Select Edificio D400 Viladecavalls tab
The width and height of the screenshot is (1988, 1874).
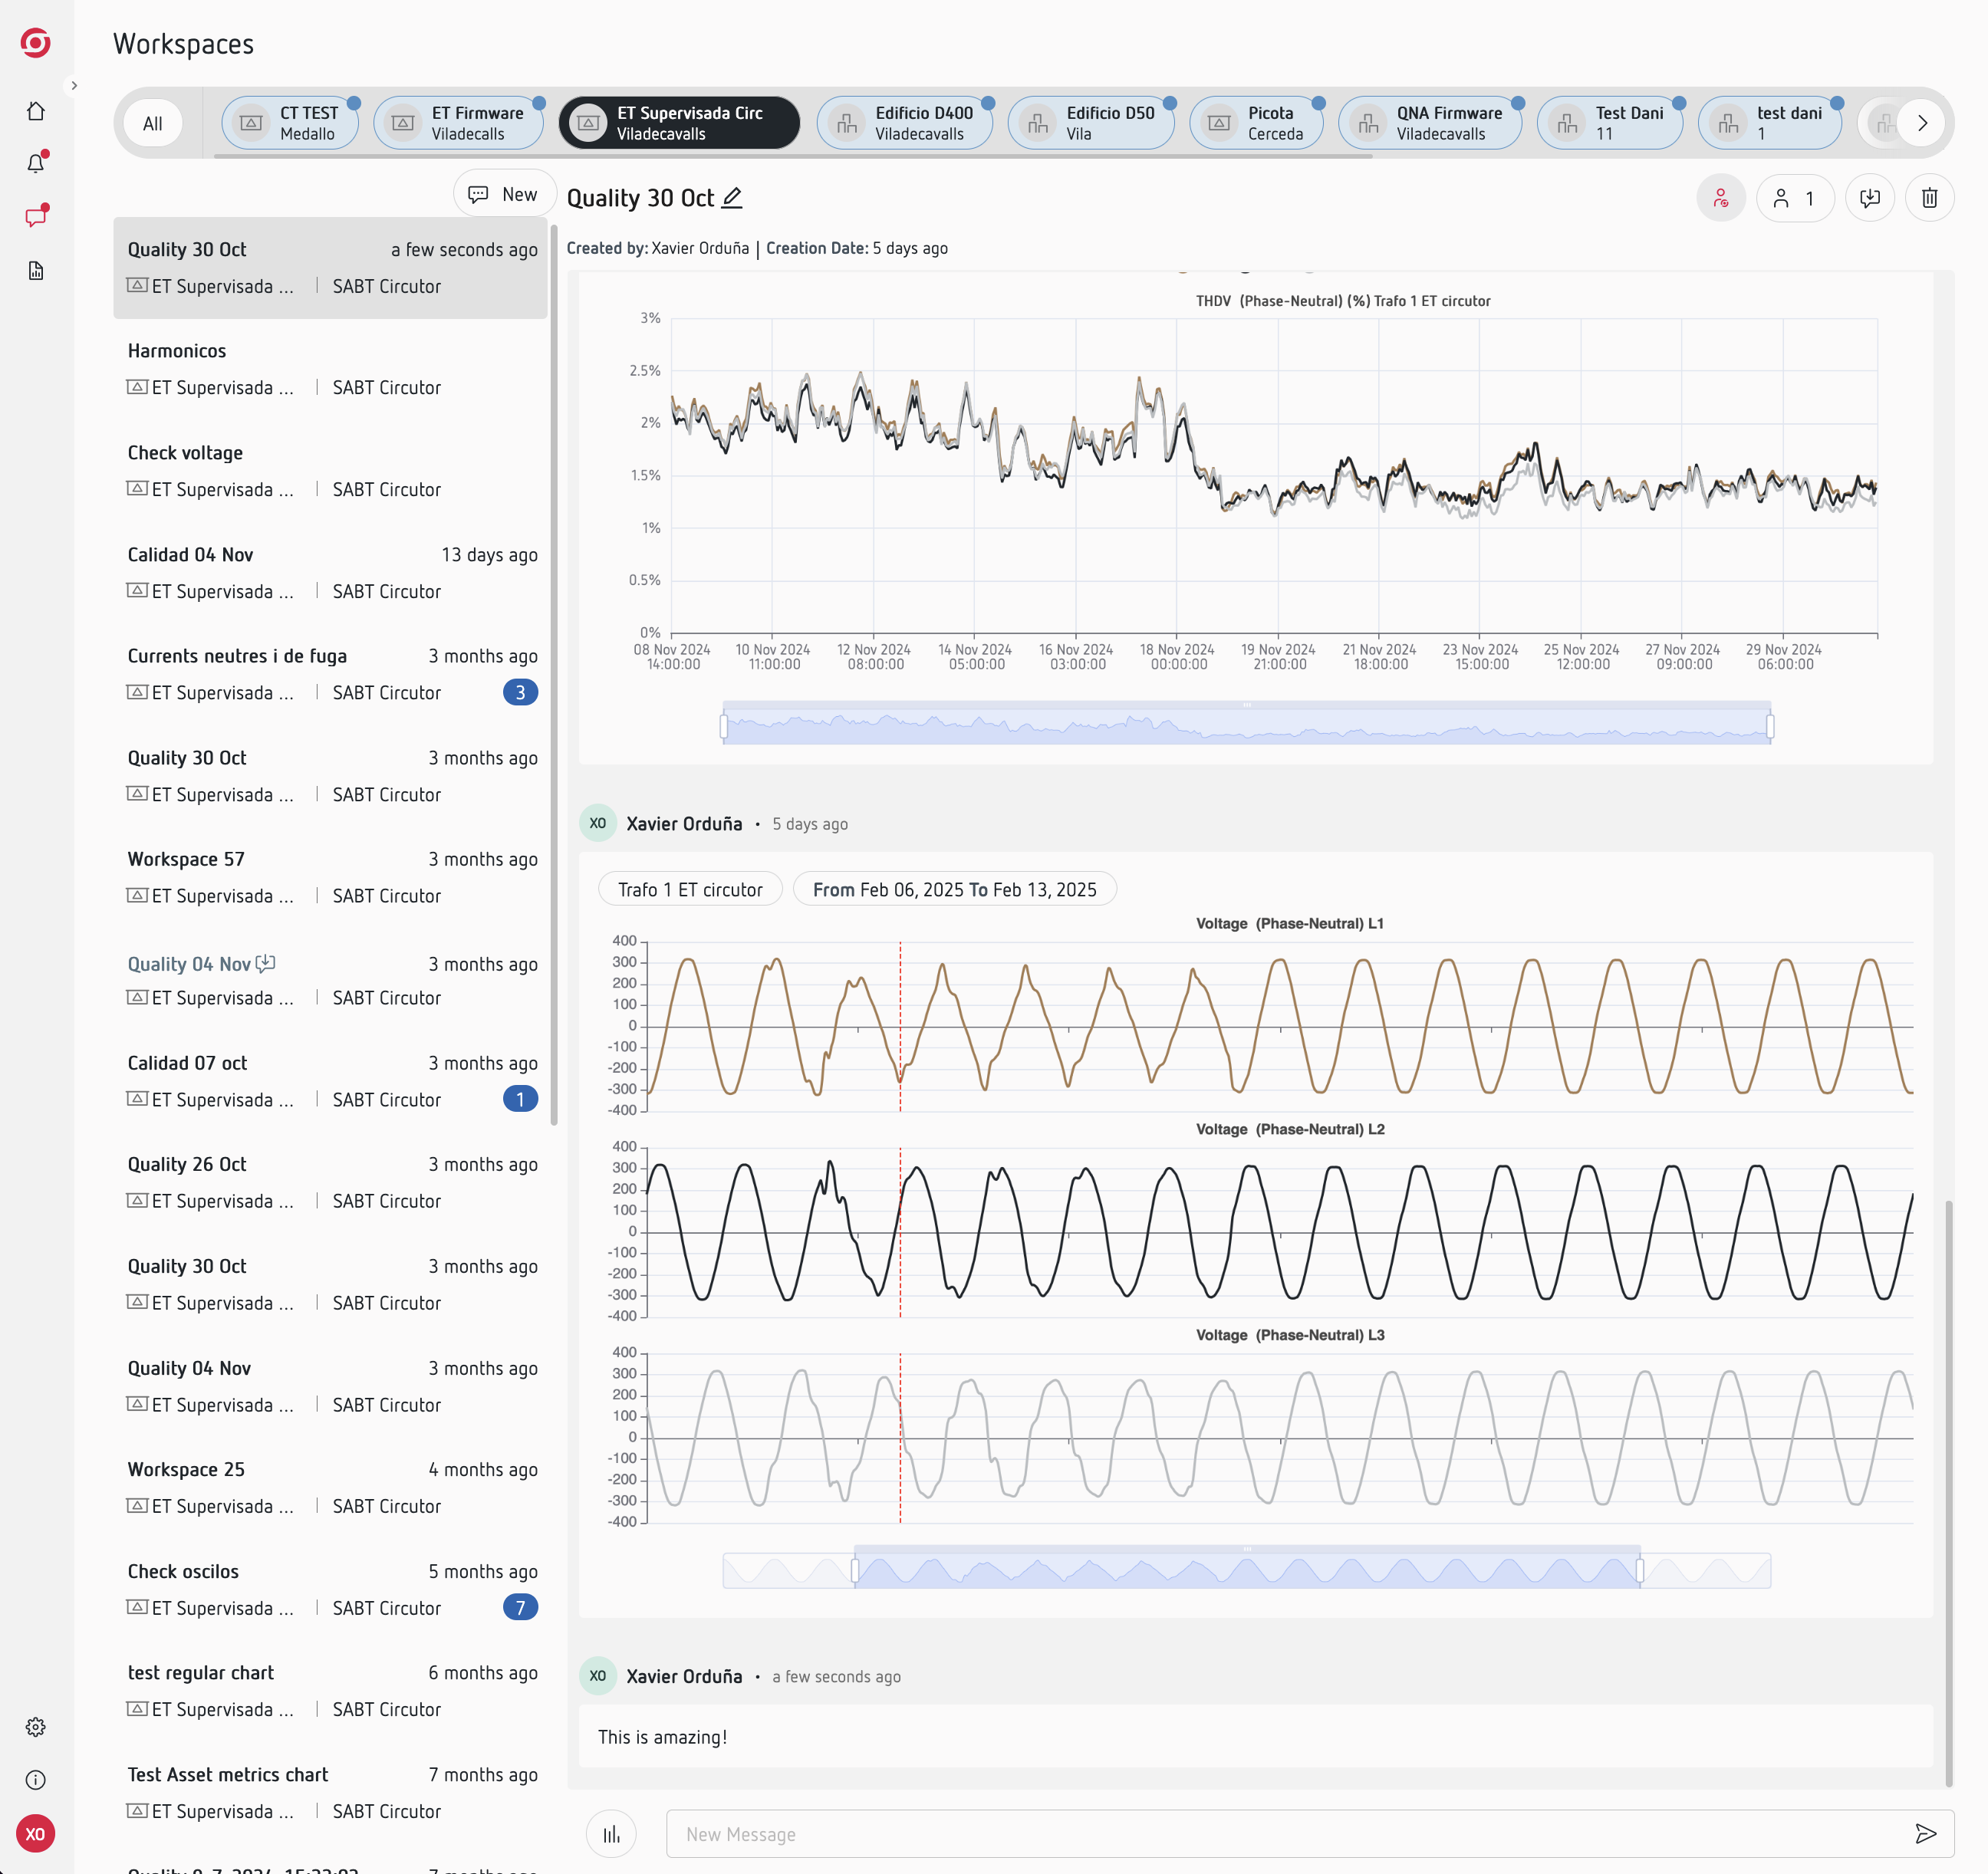pyautogui.click(x=905, y=123)
